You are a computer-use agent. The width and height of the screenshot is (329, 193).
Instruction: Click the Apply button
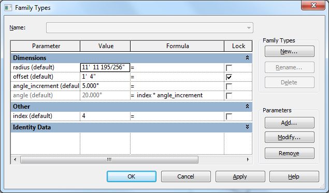[240, 176]
